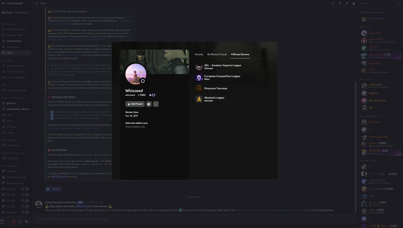The height and width of the screenshot is (228, 403).
Task: Click the locked Troubleshooting voice channel
Action: tap(16, 177)
